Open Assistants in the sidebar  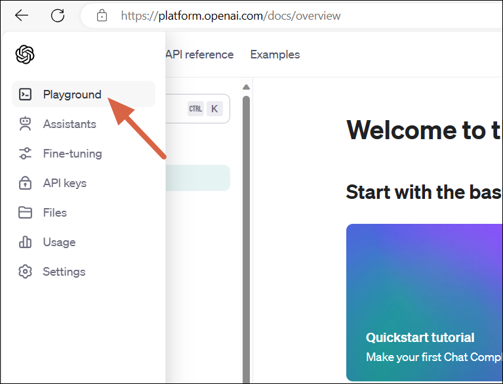click(x=83, y=124)
